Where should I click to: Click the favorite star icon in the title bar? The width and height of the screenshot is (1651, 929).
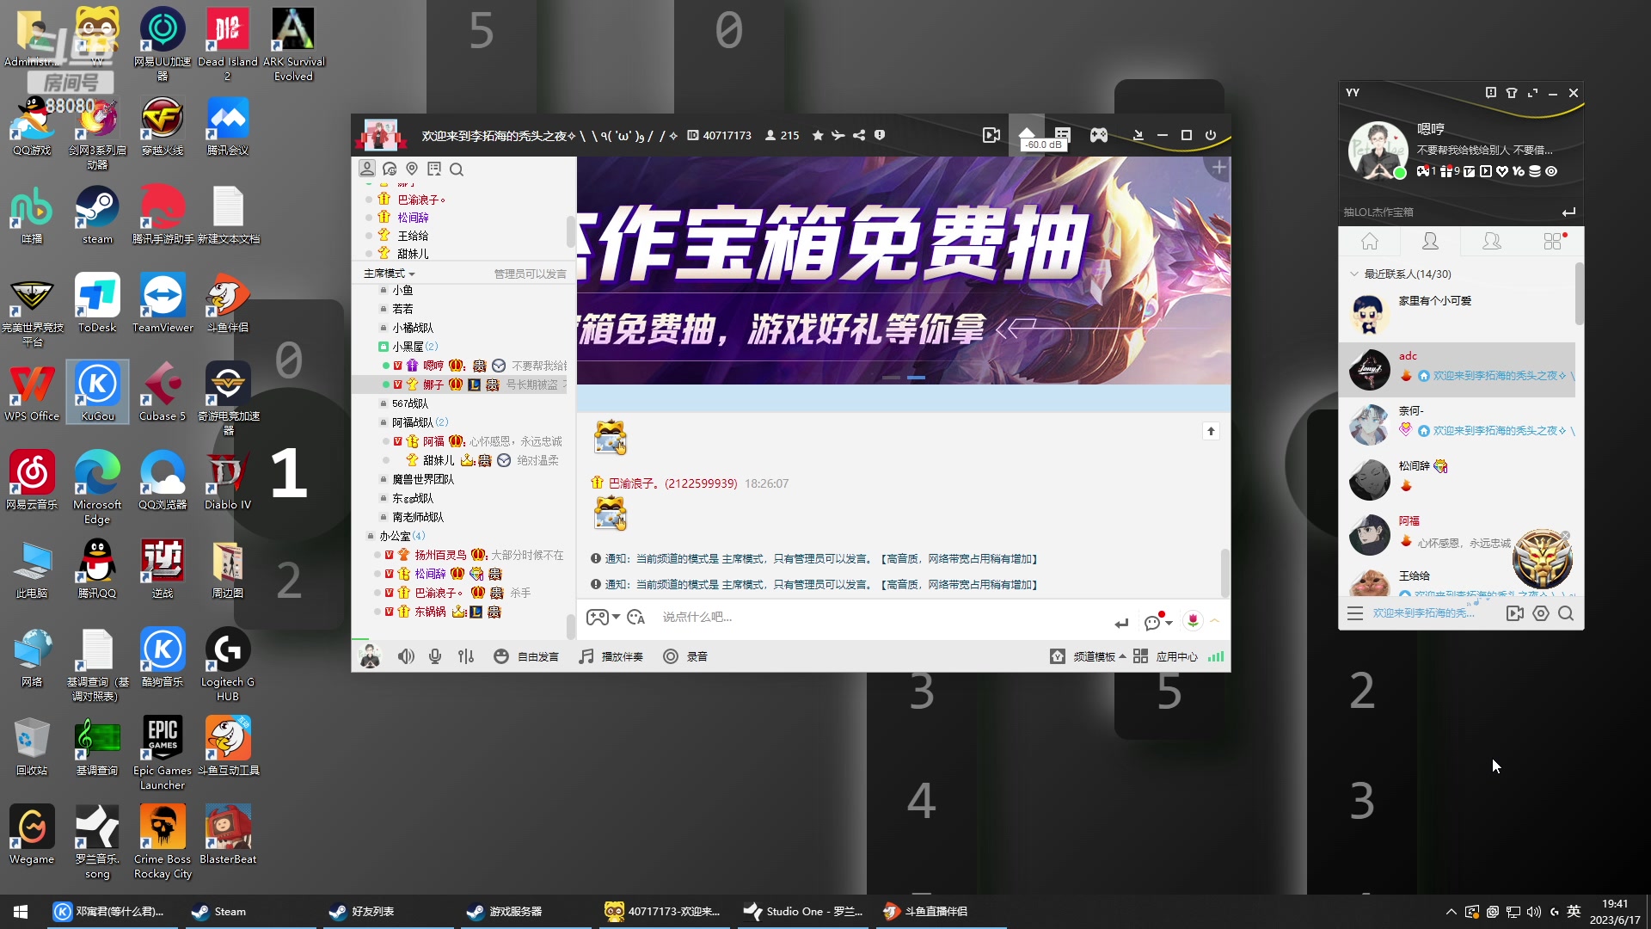pos(818,135)
